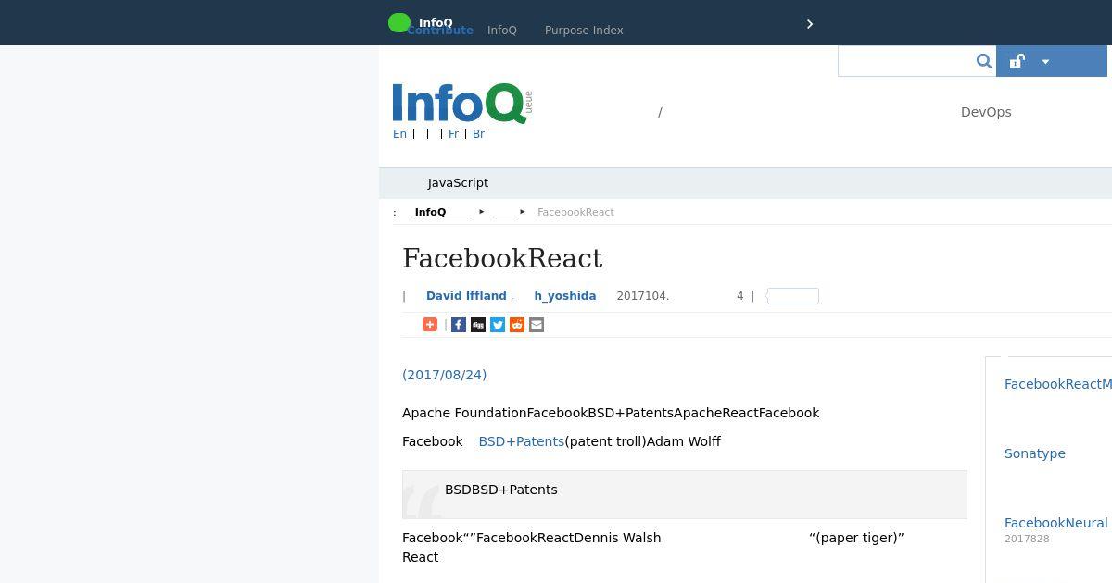Click the 2017104. date text
1112x583 pixels.
pyautogui.click(x=643, y=296)
